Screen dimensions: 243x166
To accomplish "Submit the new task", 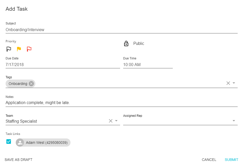I will (x=231, y=160).
